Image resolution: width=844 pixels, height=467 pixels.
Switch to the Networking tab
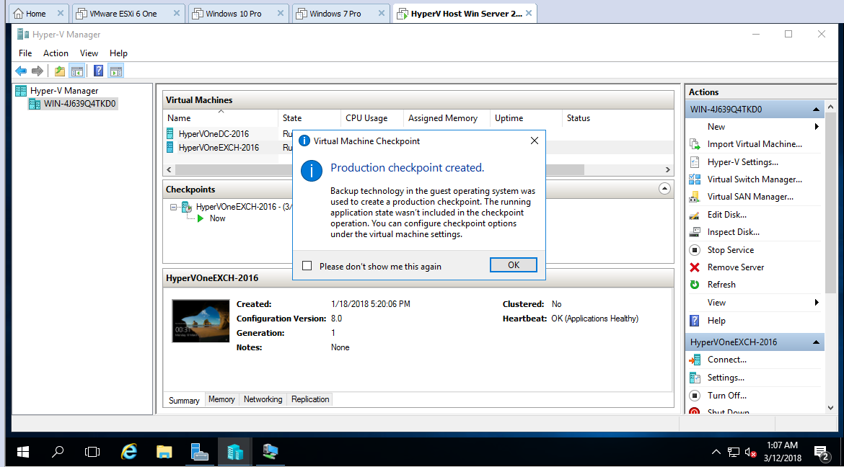point(263,399)
